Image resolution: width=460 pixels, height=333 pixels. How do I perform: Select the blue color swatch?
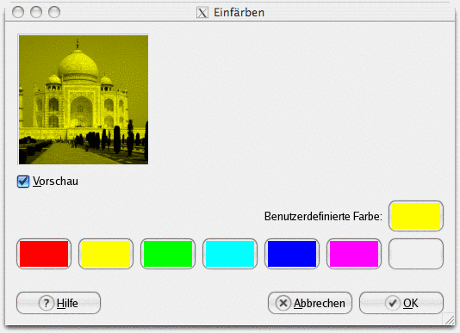pos(292,254)
